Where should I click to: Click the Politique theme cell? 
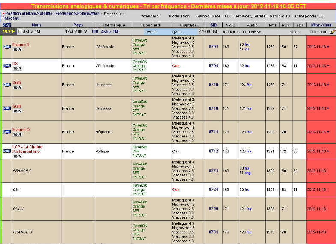pos(102,151)
